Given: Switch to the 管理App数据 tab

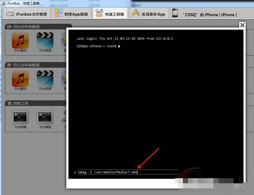Looking at the screenshot, I should (71, 13).
